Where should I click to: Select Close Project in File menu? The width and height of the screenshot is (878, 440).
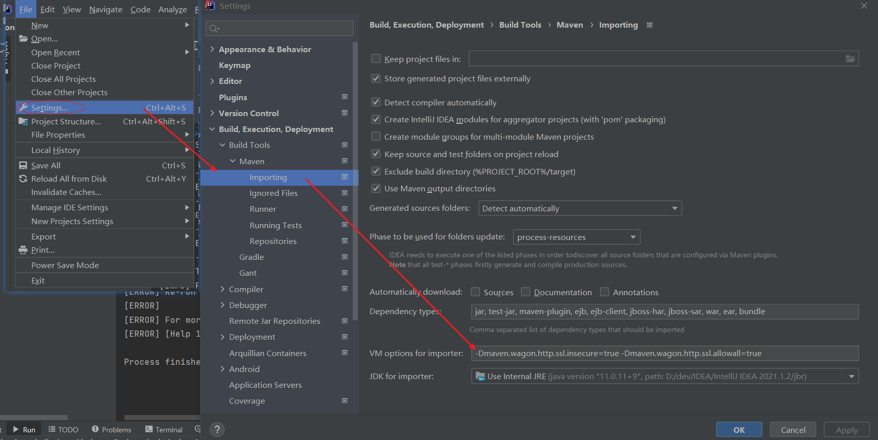(105, 65)
